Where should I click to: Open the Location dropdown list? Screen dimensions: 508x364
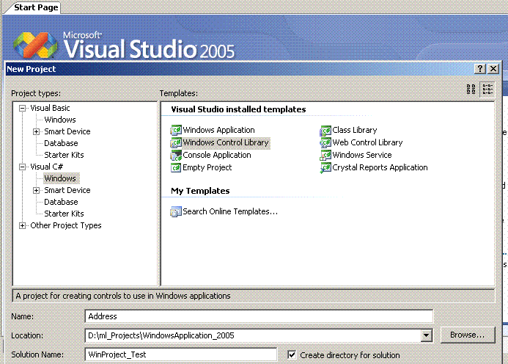(x=427, y=335)
